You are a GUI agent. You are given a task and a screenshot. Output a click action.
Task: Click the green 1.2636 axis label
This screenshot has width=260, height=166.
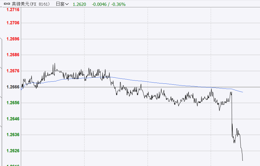tap(13, 135)
